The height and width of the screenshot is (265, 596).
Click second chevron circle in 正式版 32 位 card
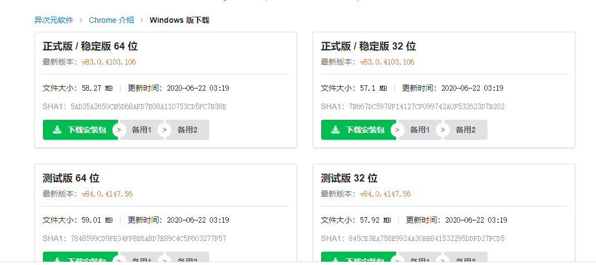(443, 130)
